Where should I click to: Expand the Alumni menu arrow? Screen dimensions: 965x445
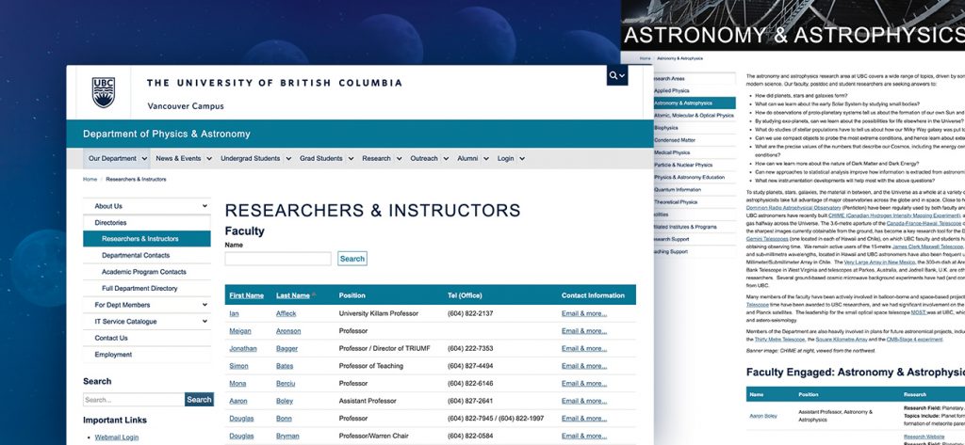coord(485,159)
